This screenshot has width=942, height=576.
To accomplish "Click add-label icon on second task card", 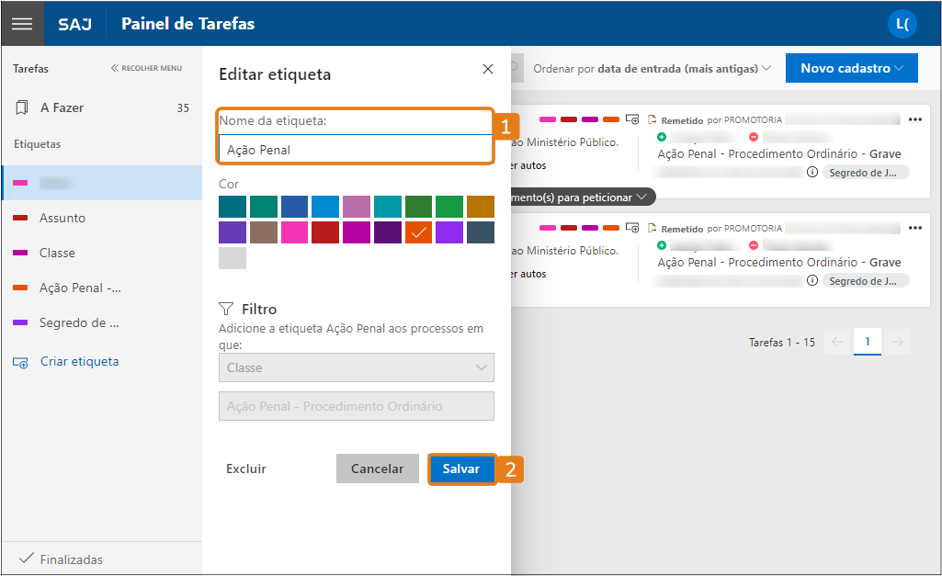I will [x=631, y=227].
